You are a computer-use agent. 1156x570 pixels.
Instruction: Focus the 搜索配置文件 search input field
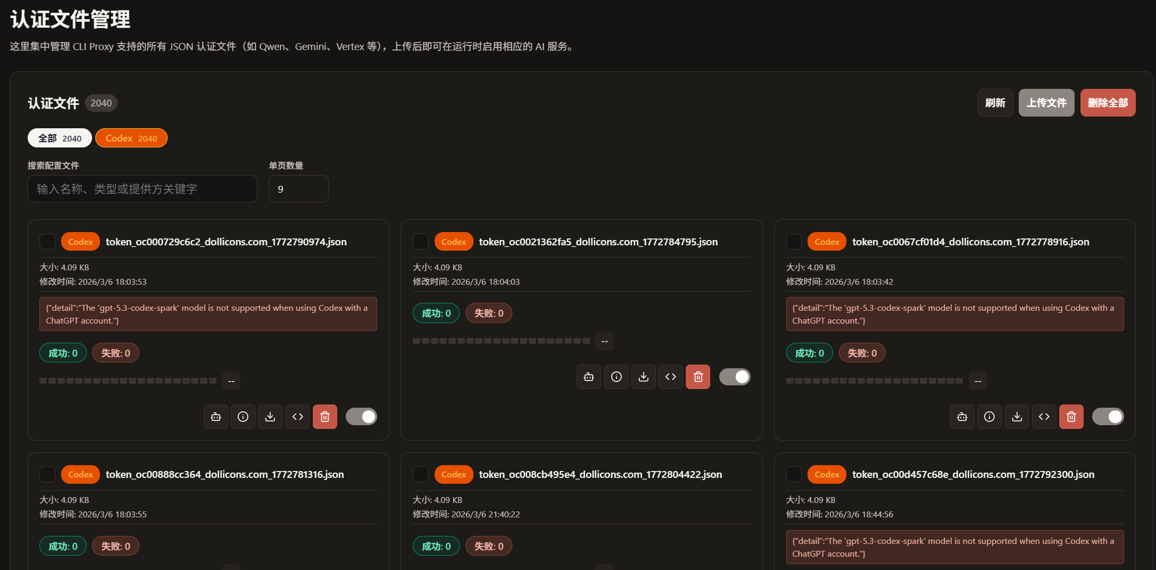pyautogui.click(x=142, y=189)
